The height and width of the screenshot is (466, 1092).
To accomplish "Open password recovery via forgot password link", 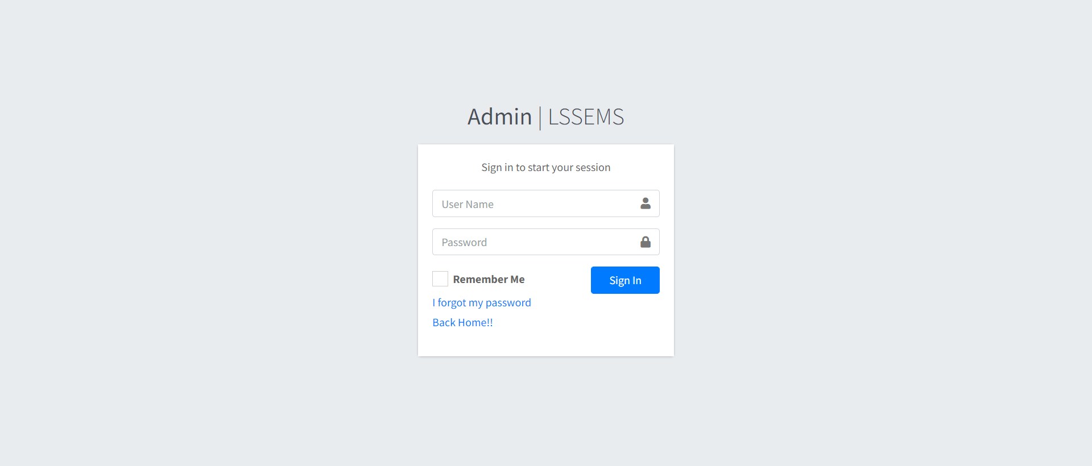I will point(481,302).
